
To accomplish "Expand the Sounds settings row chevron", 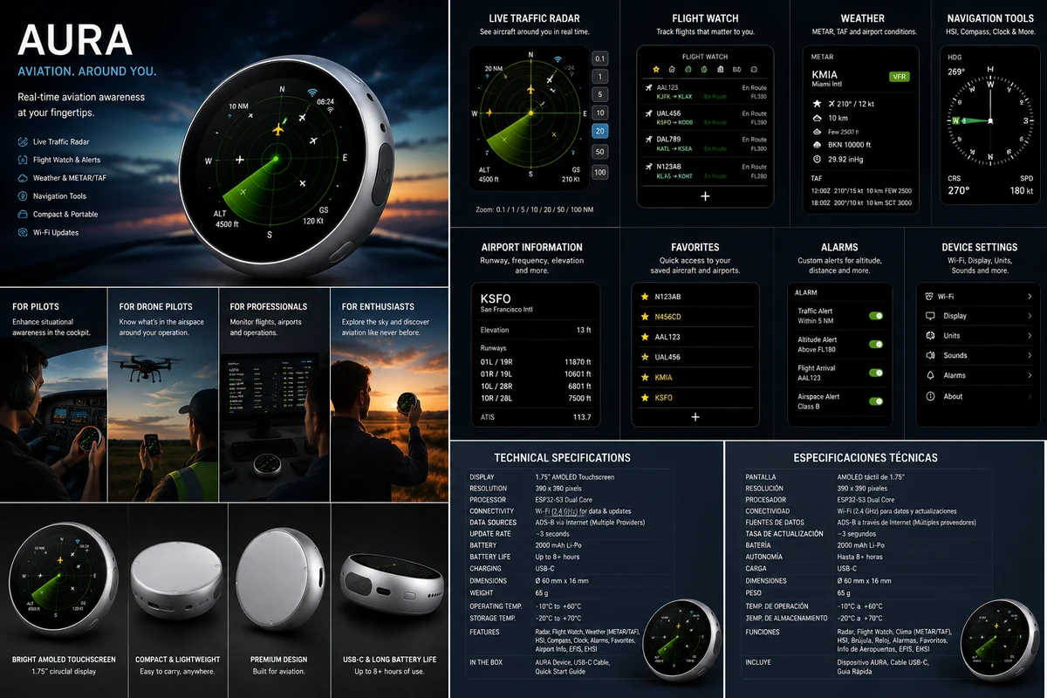I will (x=1030, y=356).
